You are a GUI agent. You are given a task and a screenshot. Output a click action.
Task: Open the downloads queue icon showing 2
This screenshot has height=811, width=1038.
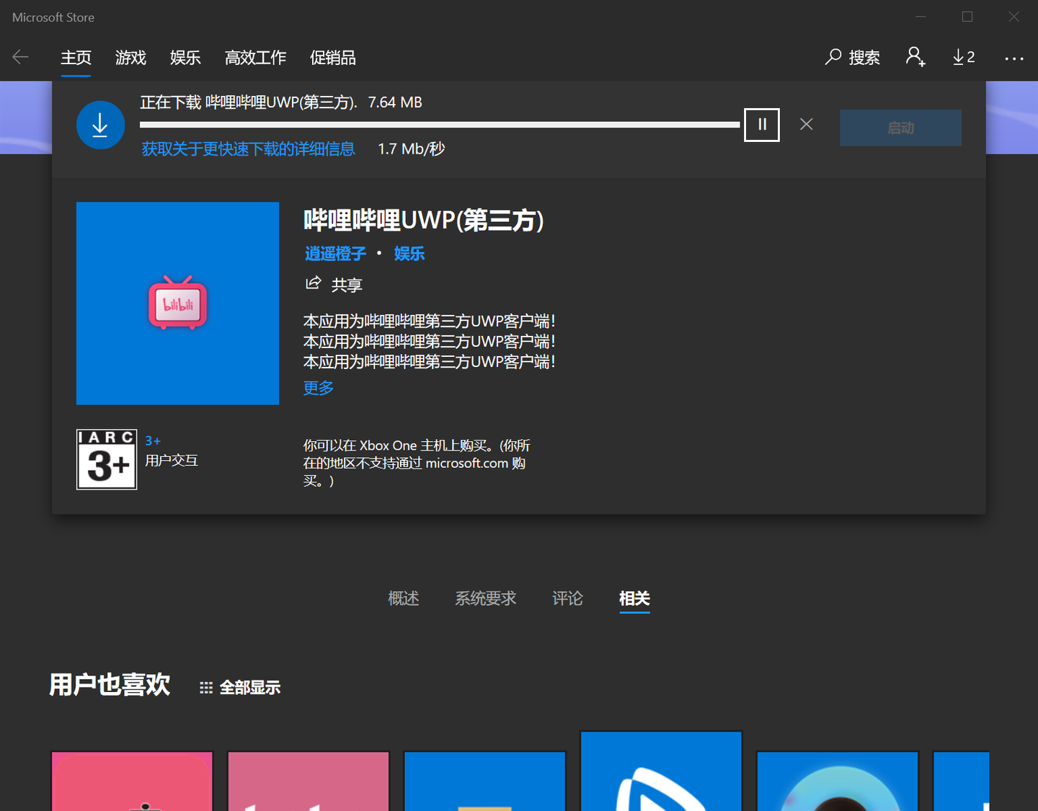[x=963, y=57]
